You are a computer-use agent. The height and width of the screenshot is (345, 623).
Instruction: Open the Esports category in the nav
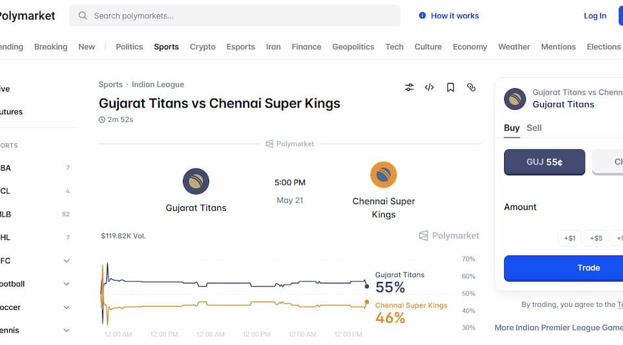pos(241,47)
